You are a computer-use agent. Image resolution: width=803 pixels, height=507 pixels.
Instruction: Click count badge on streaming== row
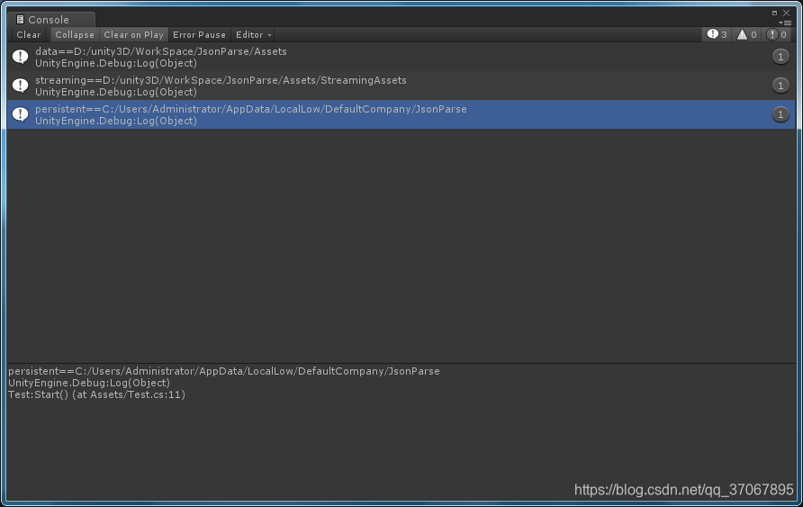pyautogui.click(x=780, y=86)
